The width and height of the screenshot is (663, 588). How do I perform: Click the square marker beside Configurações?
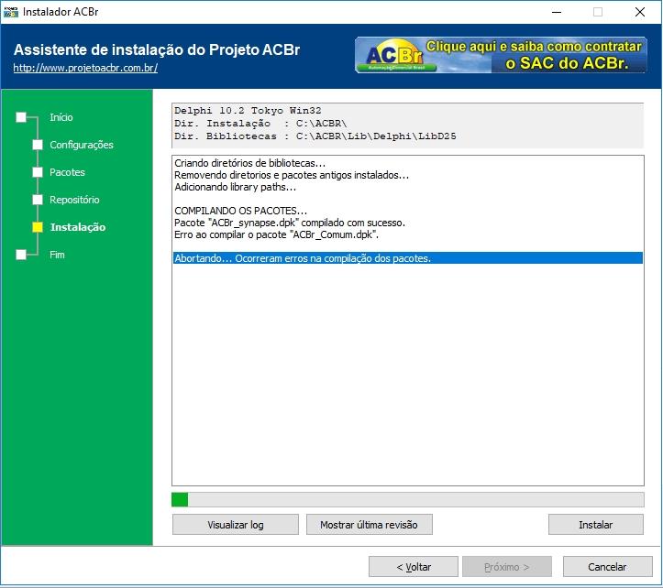point(38,145)
